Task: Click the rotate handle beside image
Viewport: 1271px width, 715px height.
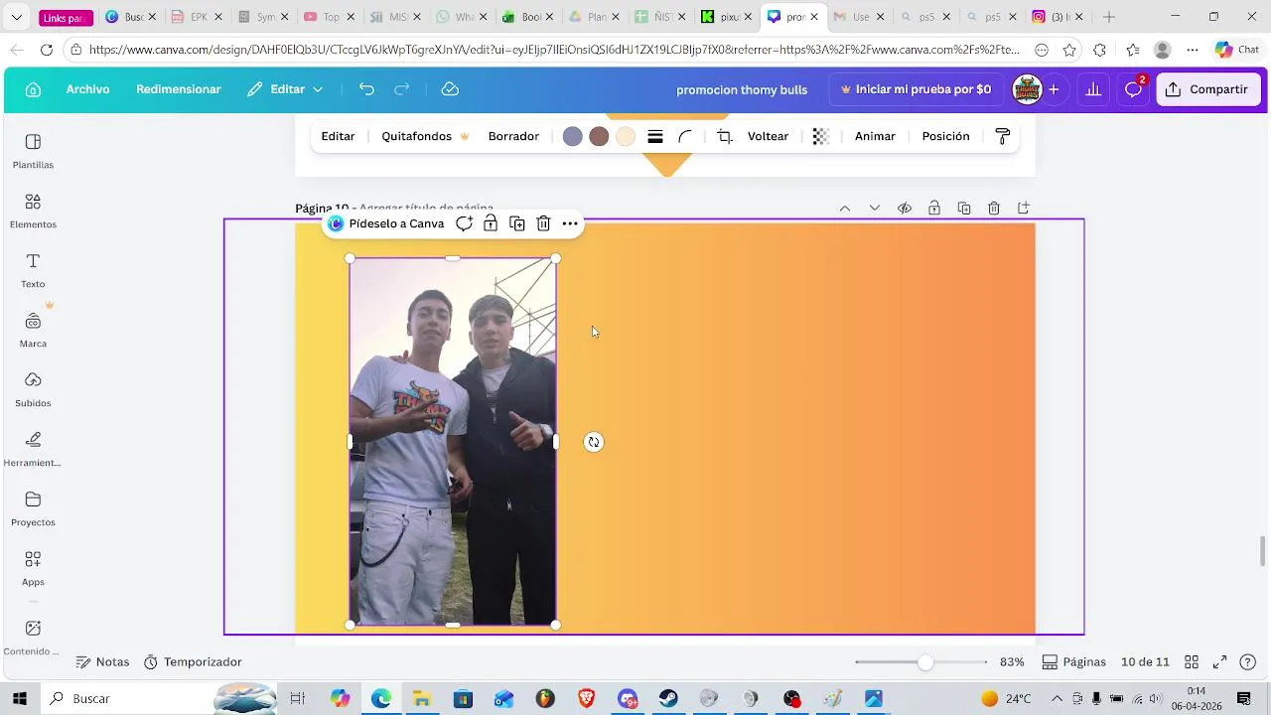Action: click(594, 442)
